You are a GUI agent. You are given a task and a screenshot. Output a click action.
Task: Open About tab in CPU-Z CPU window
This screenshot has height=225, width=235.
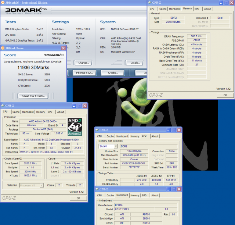[60, 112]
